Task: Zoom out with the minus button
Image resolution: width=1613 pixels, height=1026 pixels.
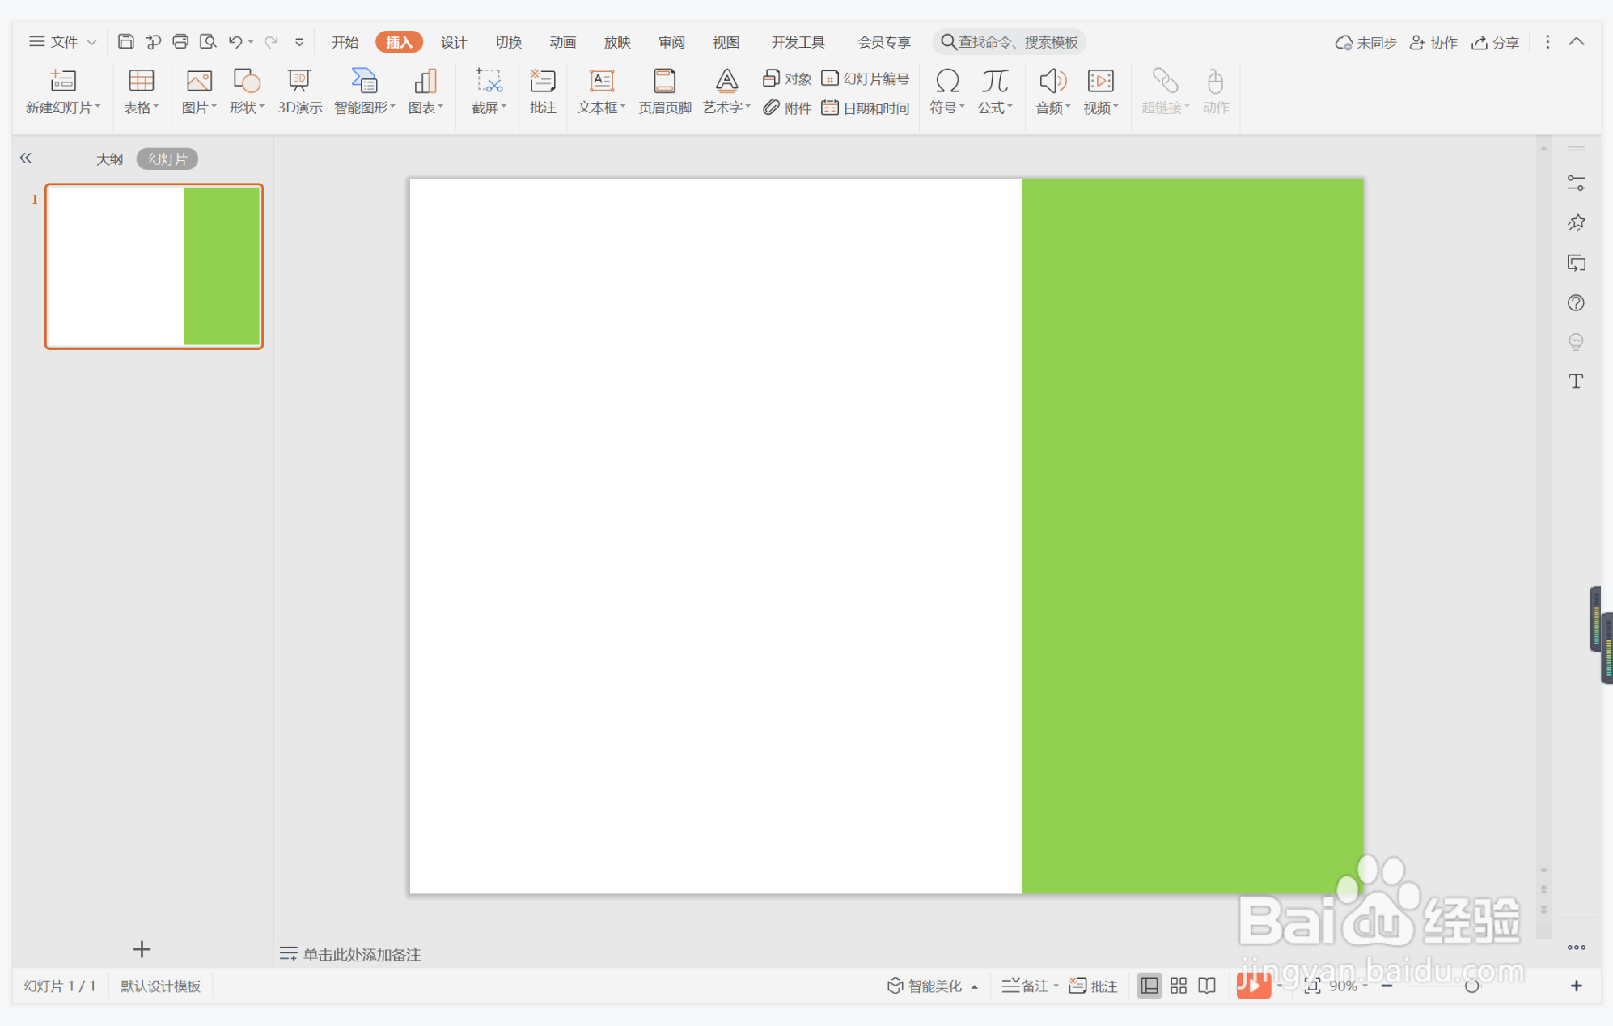Action: tap(1387, 986)
